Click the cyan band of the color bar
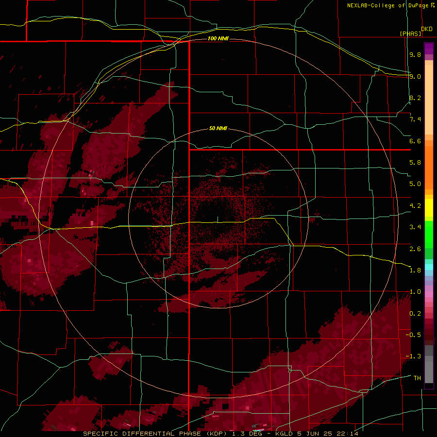The width and height of the screenshot is (437, 437). pyautogui.click(x=429, y=267)
